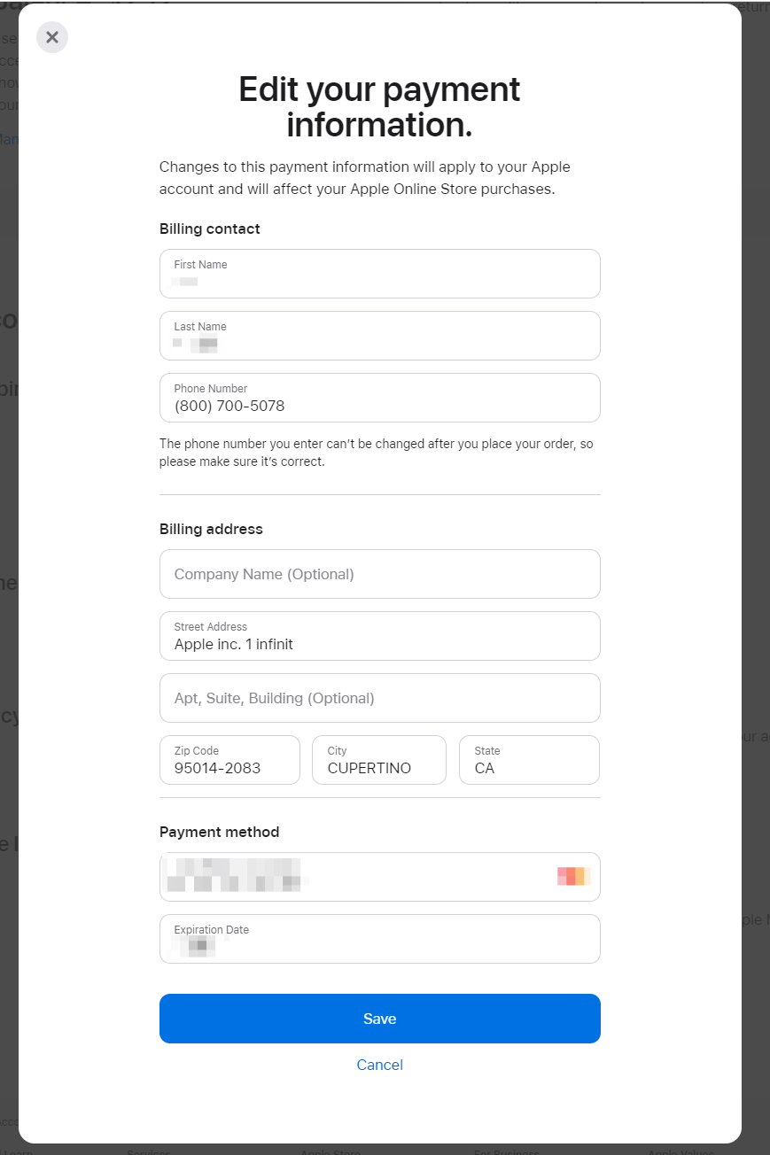Close the payment dialog with the X icon
The height and width of the screenshot is (1155, 770).
pos(52,37)
